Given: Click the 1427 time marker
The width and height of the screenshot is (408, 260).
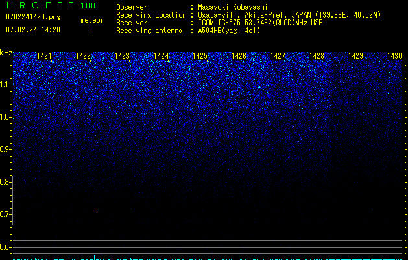Looking at the screenshot, I should click(278, 56).
